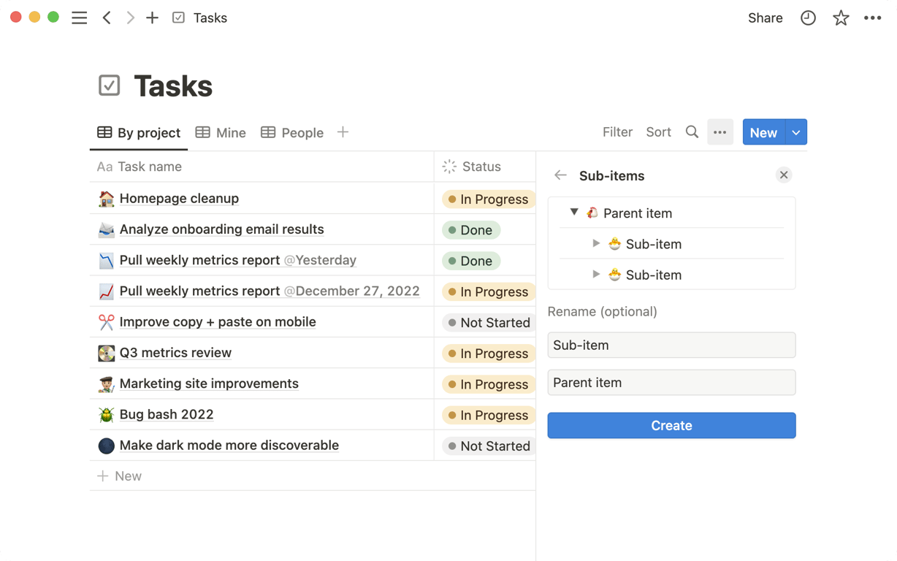Click the Parent item rename text field

[671, 383]
